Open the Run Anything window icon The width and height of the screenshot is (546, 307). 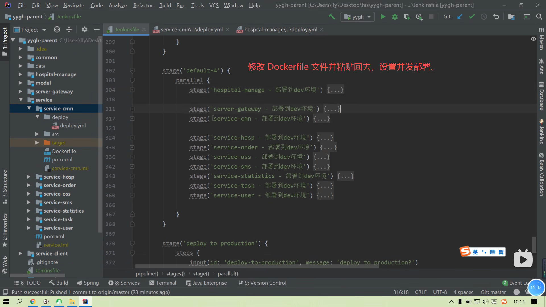[527, 17]
